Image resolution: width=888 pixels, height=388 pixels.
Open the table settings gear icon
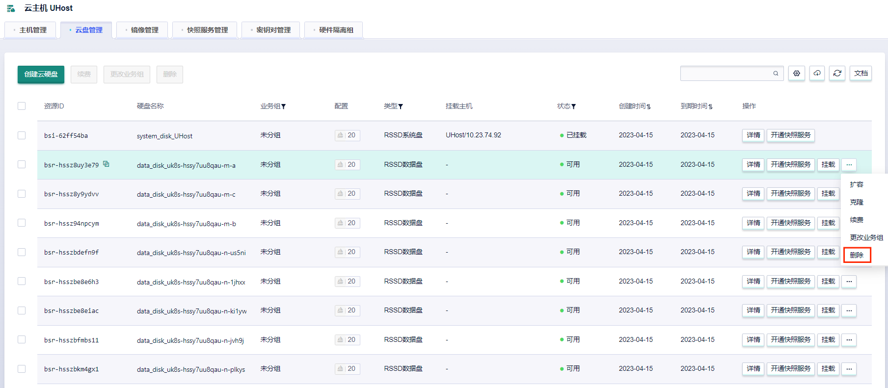796,74
